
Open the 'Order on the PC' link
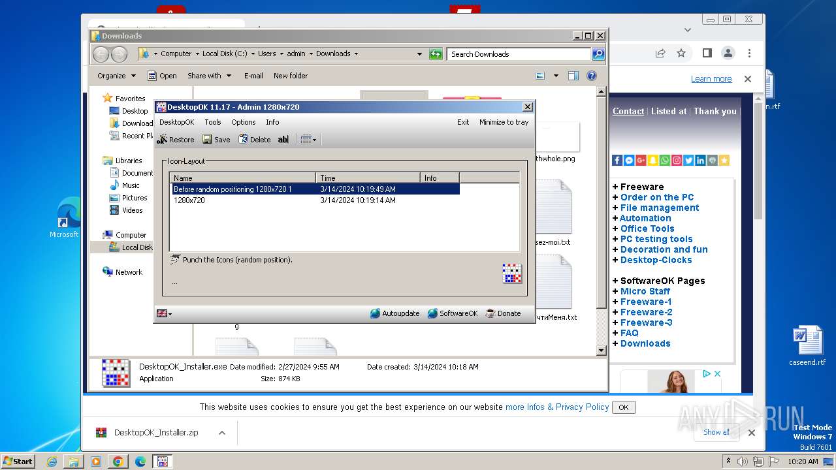point(657,197)
